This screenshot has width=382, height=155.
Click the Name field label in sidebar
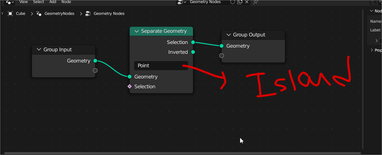click(x=376, y=21)
